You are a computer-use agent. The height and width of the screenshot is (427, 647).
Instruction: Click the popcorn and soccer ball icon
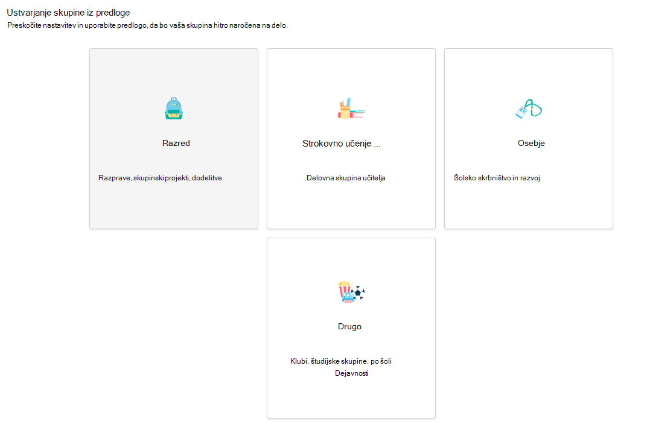[x=351, y=292]
